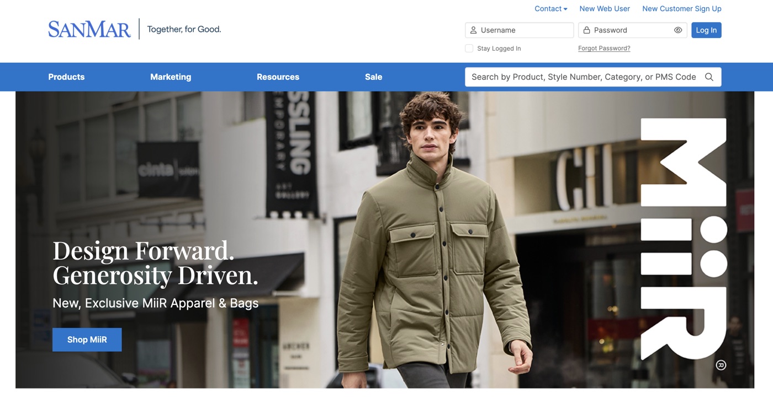The image size is (773, 409).
Task: Click the Log In button
Action: pos(706,30)
